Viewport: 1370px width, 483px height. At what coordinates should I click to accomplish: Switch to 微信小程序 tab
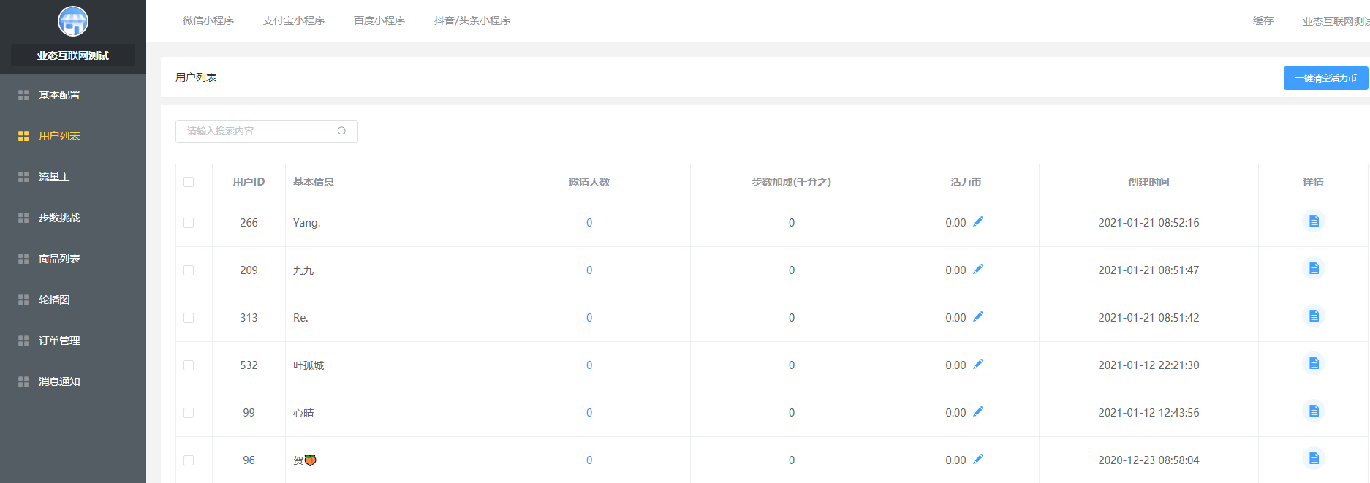[208, 20]
